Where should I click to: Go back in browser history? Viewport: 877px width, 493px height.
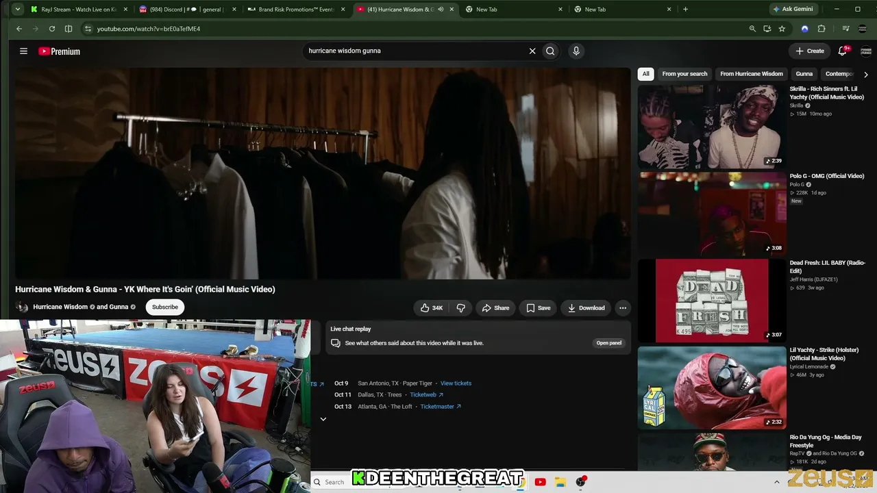click(19, 29)
